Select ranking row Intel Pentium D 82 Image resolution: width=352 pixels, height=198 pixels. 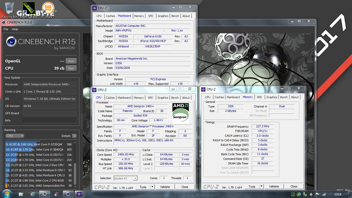(x=39, y=170)
